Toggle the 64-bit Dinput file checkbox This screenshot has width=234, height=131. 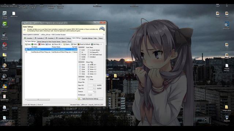(x=88, y=79)
